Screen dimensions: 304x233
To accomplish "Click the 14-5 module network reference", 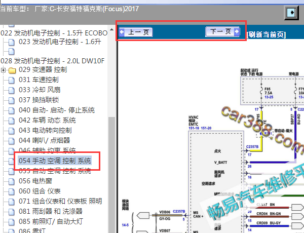I will coord(125,225).
